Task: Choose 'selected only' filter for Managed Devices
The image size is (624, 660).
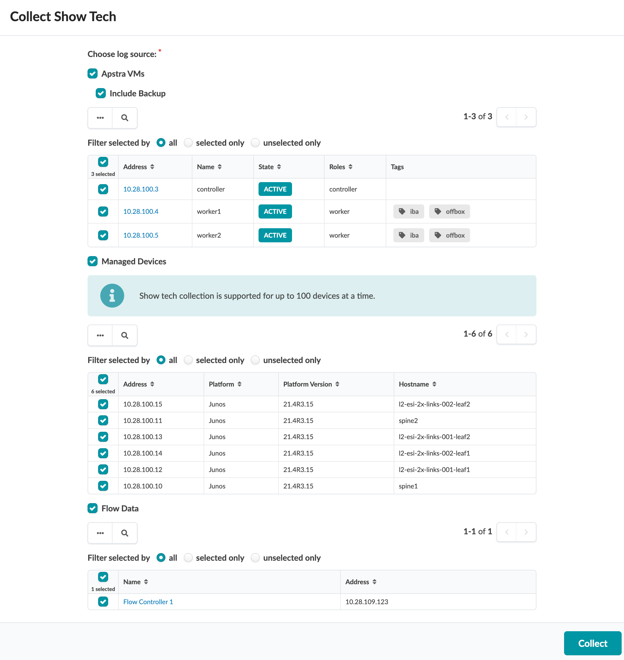Action: (188, 360)
